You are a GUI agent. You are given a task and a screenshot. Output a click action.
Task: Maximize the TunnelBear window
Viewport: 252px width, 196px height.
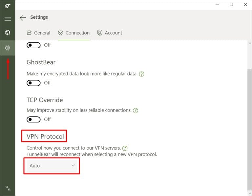pos(231,5)
